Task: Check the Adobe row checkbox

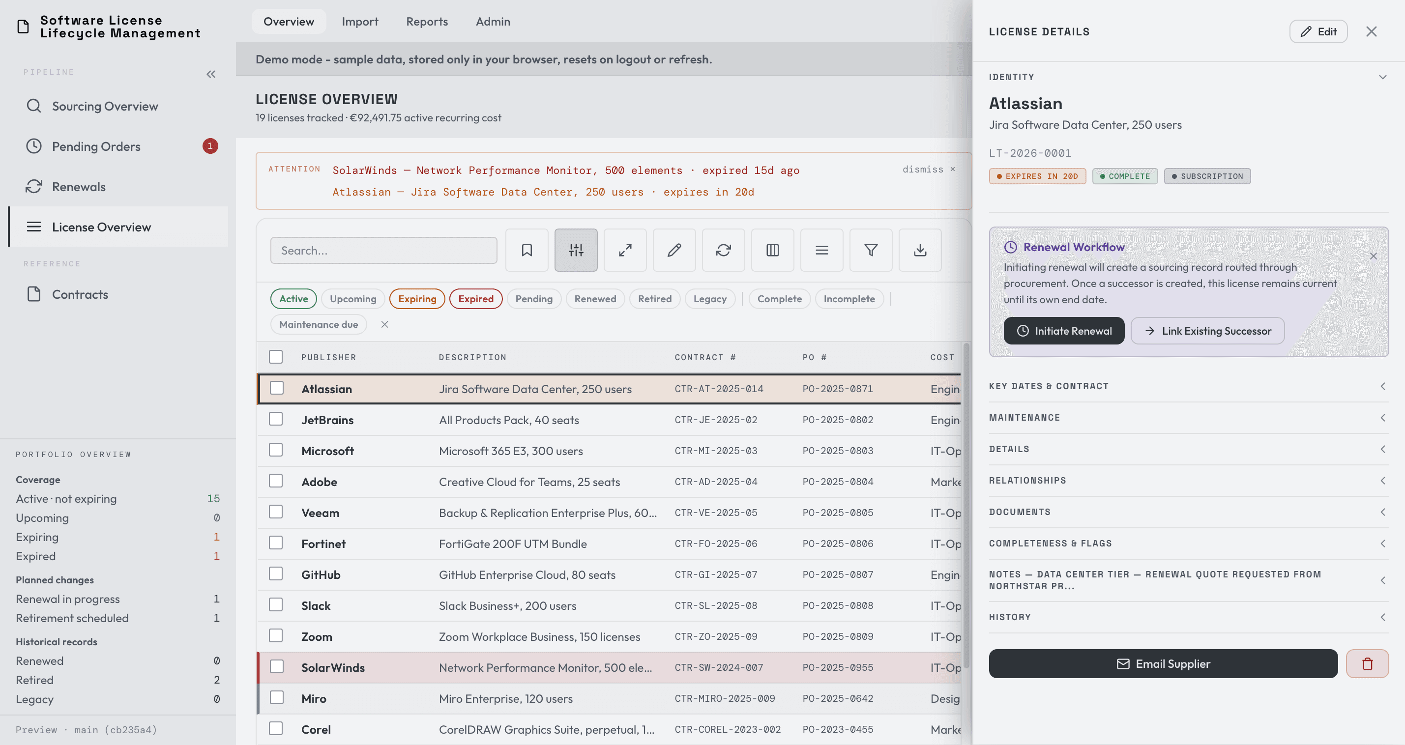Action: tap(276, 482)
